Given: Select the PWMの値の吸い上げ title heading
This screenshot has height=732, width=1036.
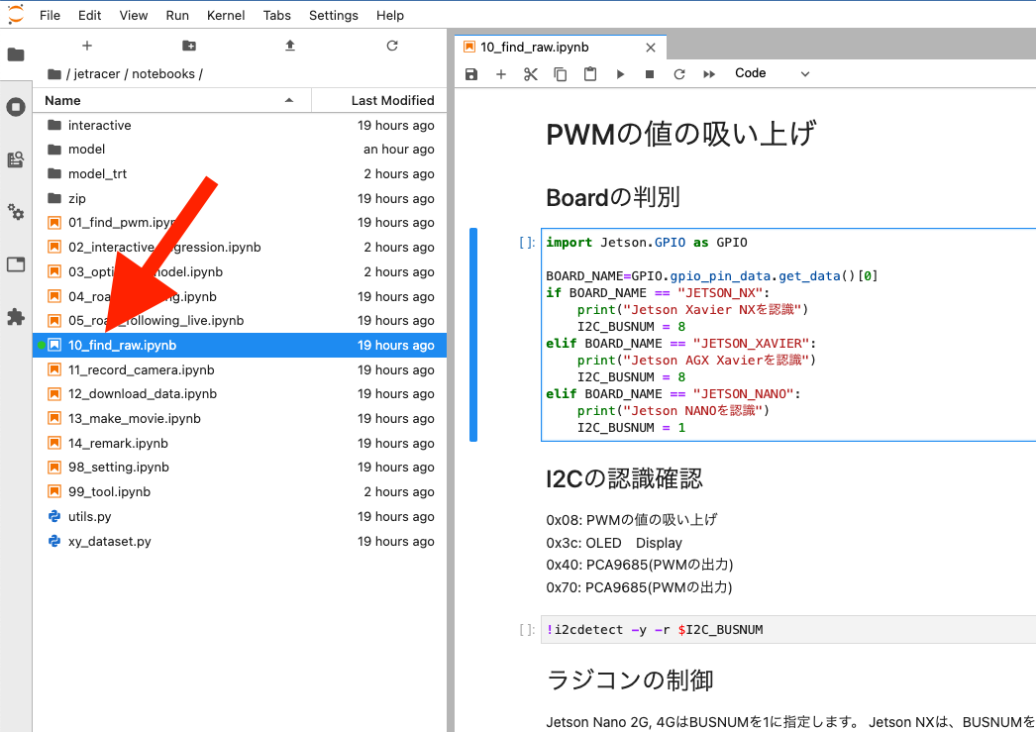Looking at the screenshot, I should pos(681,134).
